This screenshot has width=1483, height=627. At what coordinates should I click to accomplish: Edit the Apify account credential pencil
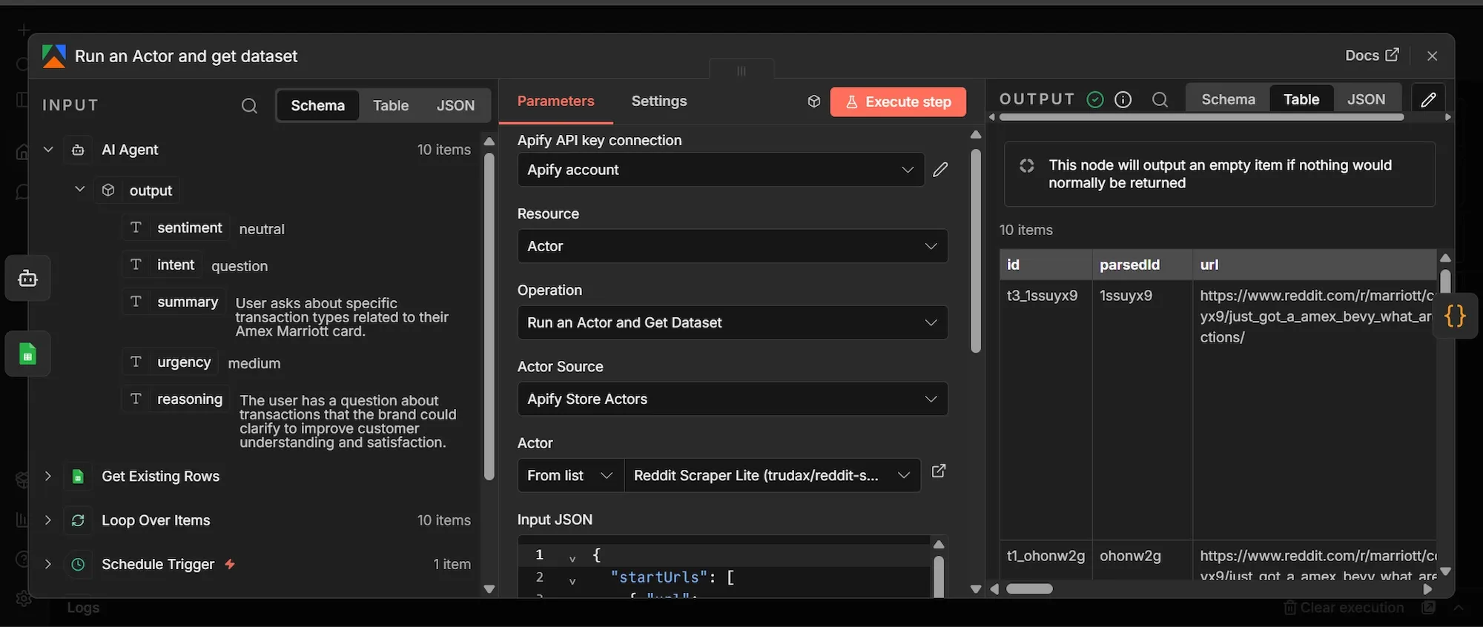coord(940,170)
